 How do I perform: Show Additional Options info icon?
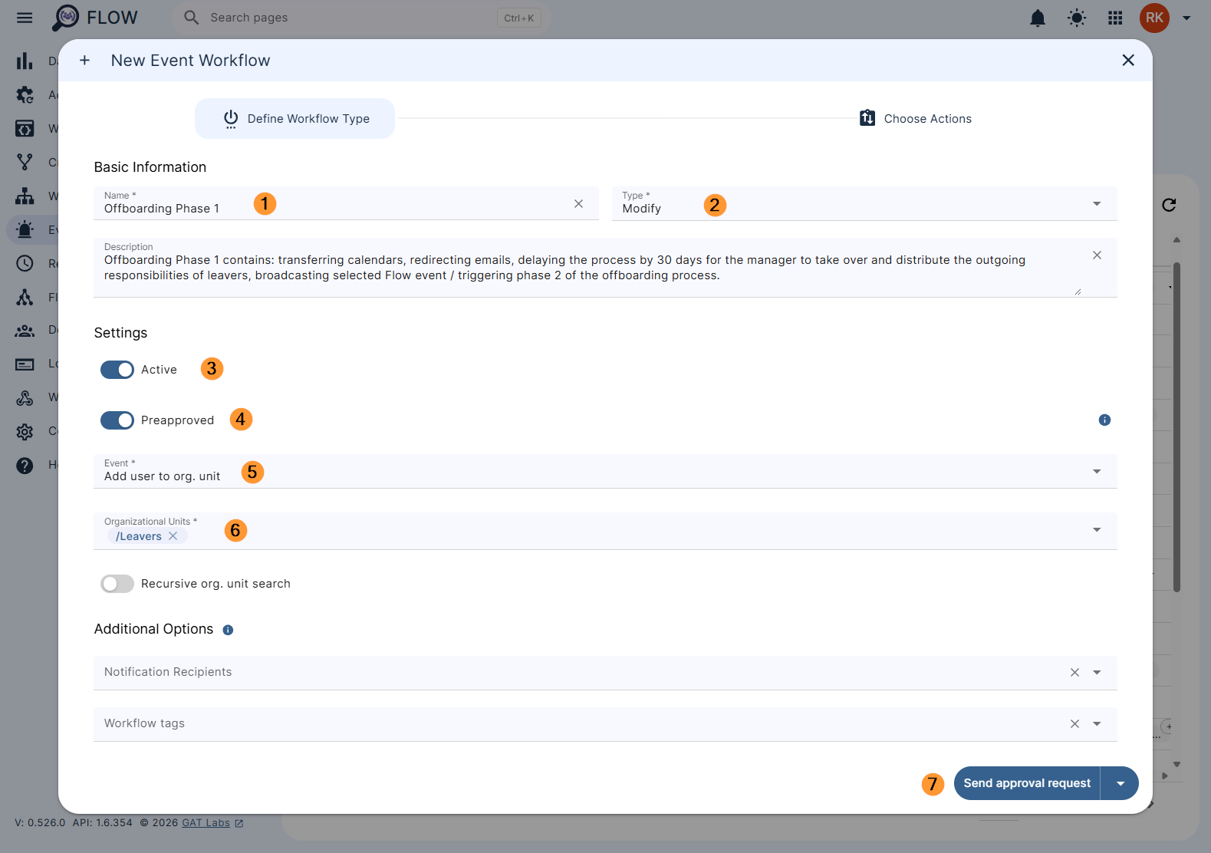(x=228, y=630)
